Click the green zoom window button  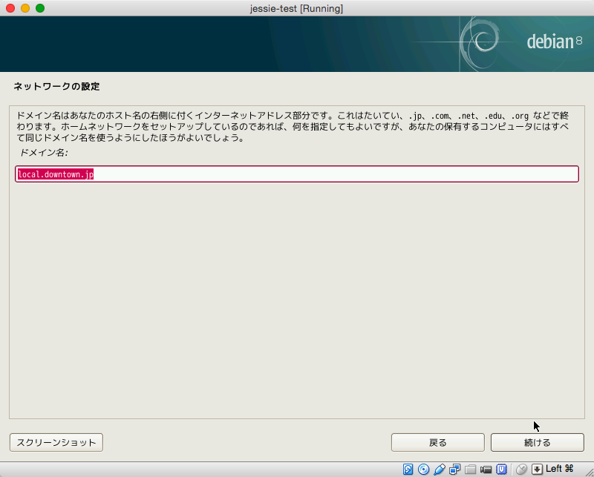40,8
